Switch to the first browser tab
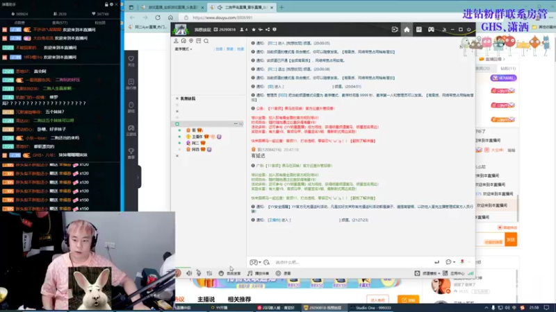Image resolution: width=556 pixels, height=312 pixels. [172, 8]
